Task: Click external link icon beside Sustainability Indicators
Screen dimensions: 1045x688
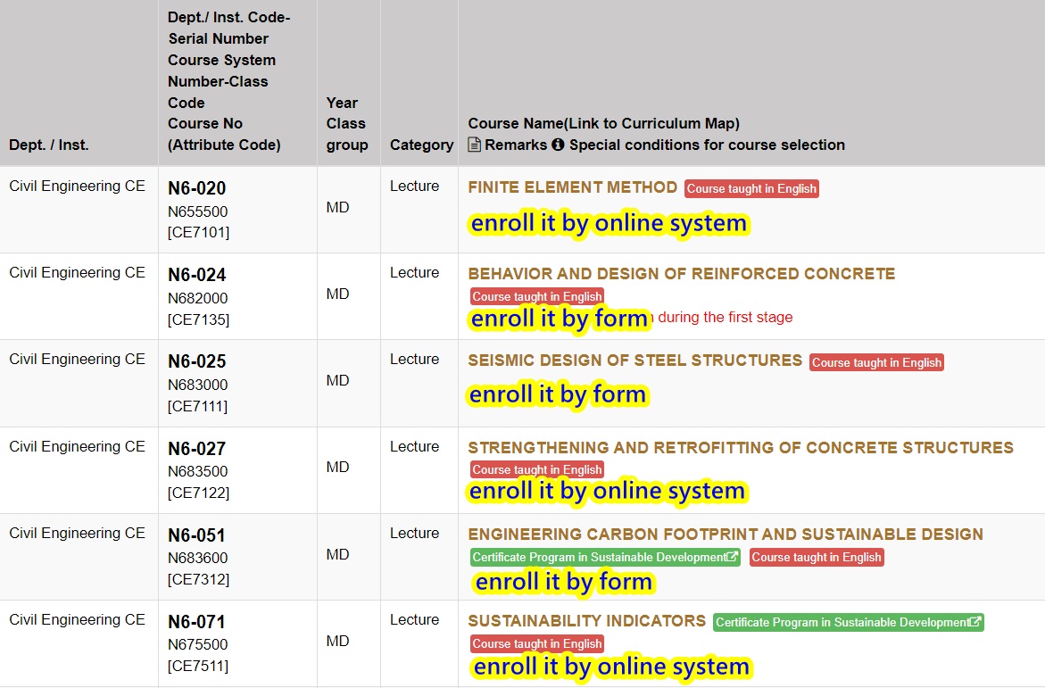Action: pyautogui.click(x=975, y=622)
